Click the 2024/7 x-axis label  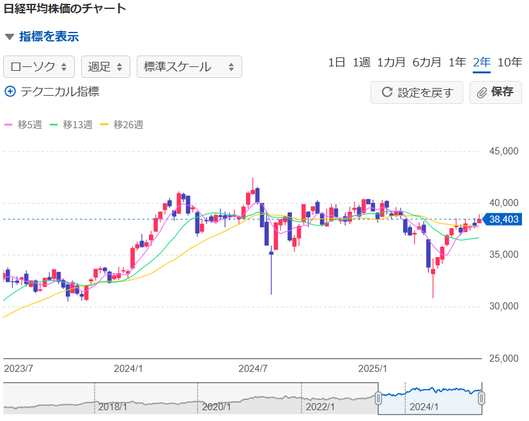253,369
